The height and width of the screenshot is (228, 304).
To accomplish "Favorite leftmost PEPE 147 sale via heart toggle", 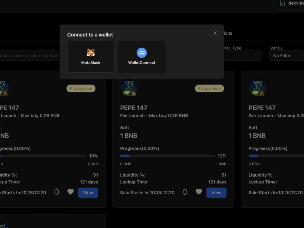I will (x=70, y=192).
